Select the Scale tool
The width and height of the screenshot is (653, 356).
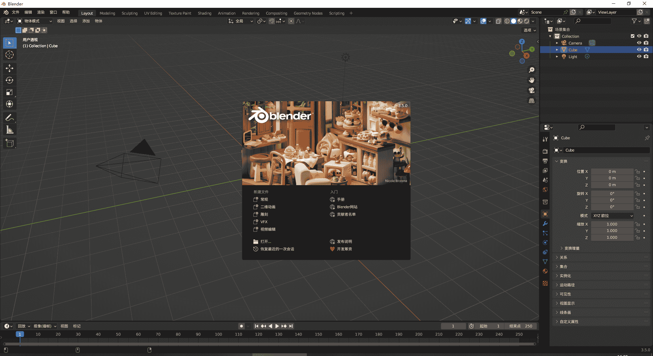10,92
